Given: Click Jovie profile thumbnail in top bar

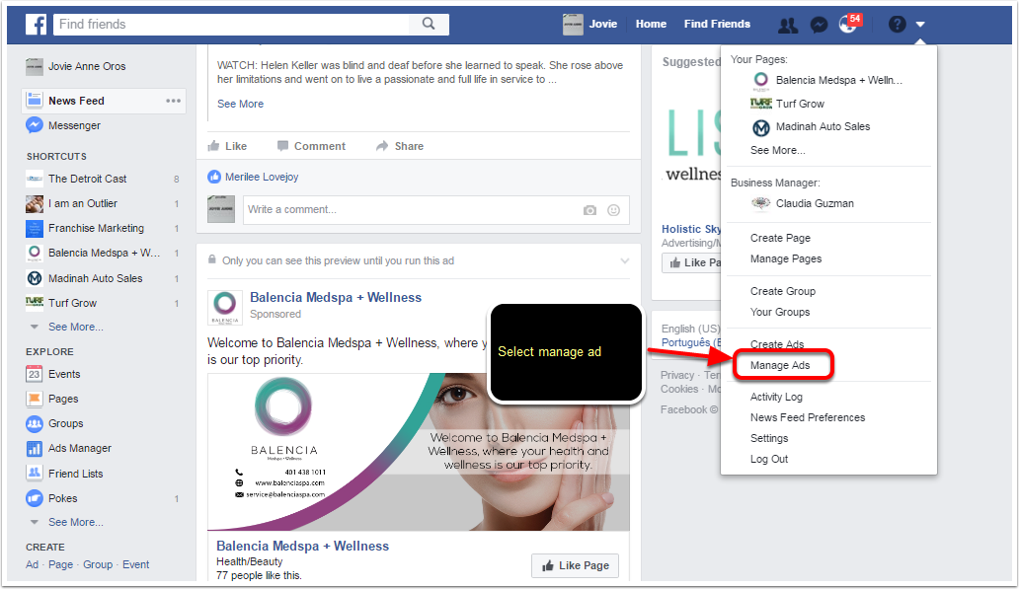Looking at the screenshot, I should click(x=572, y=24).
